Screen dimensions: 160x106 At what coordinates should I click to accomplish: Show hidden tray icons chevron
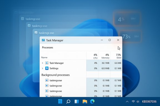coord(127,102)
